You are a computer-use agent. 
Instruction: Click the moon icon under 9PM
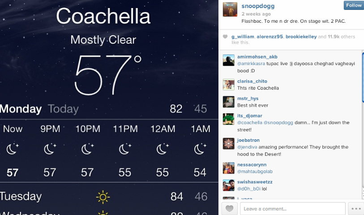pos(50,149)
